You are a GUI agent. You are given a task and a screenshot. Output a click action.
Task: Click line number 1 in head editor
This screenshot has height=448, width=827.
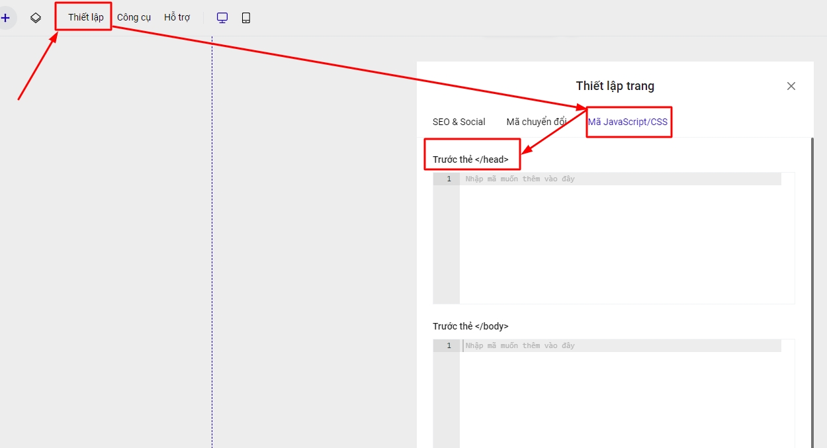point(449,179)
